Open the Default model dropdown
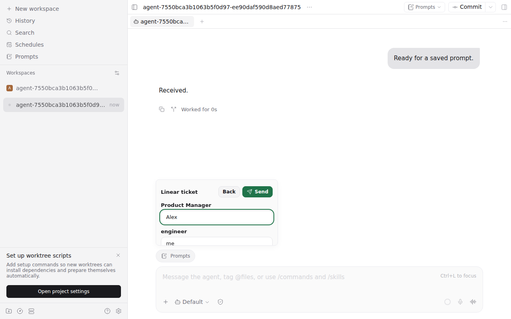This screenshot has width=511, height=319. point(192,302)
